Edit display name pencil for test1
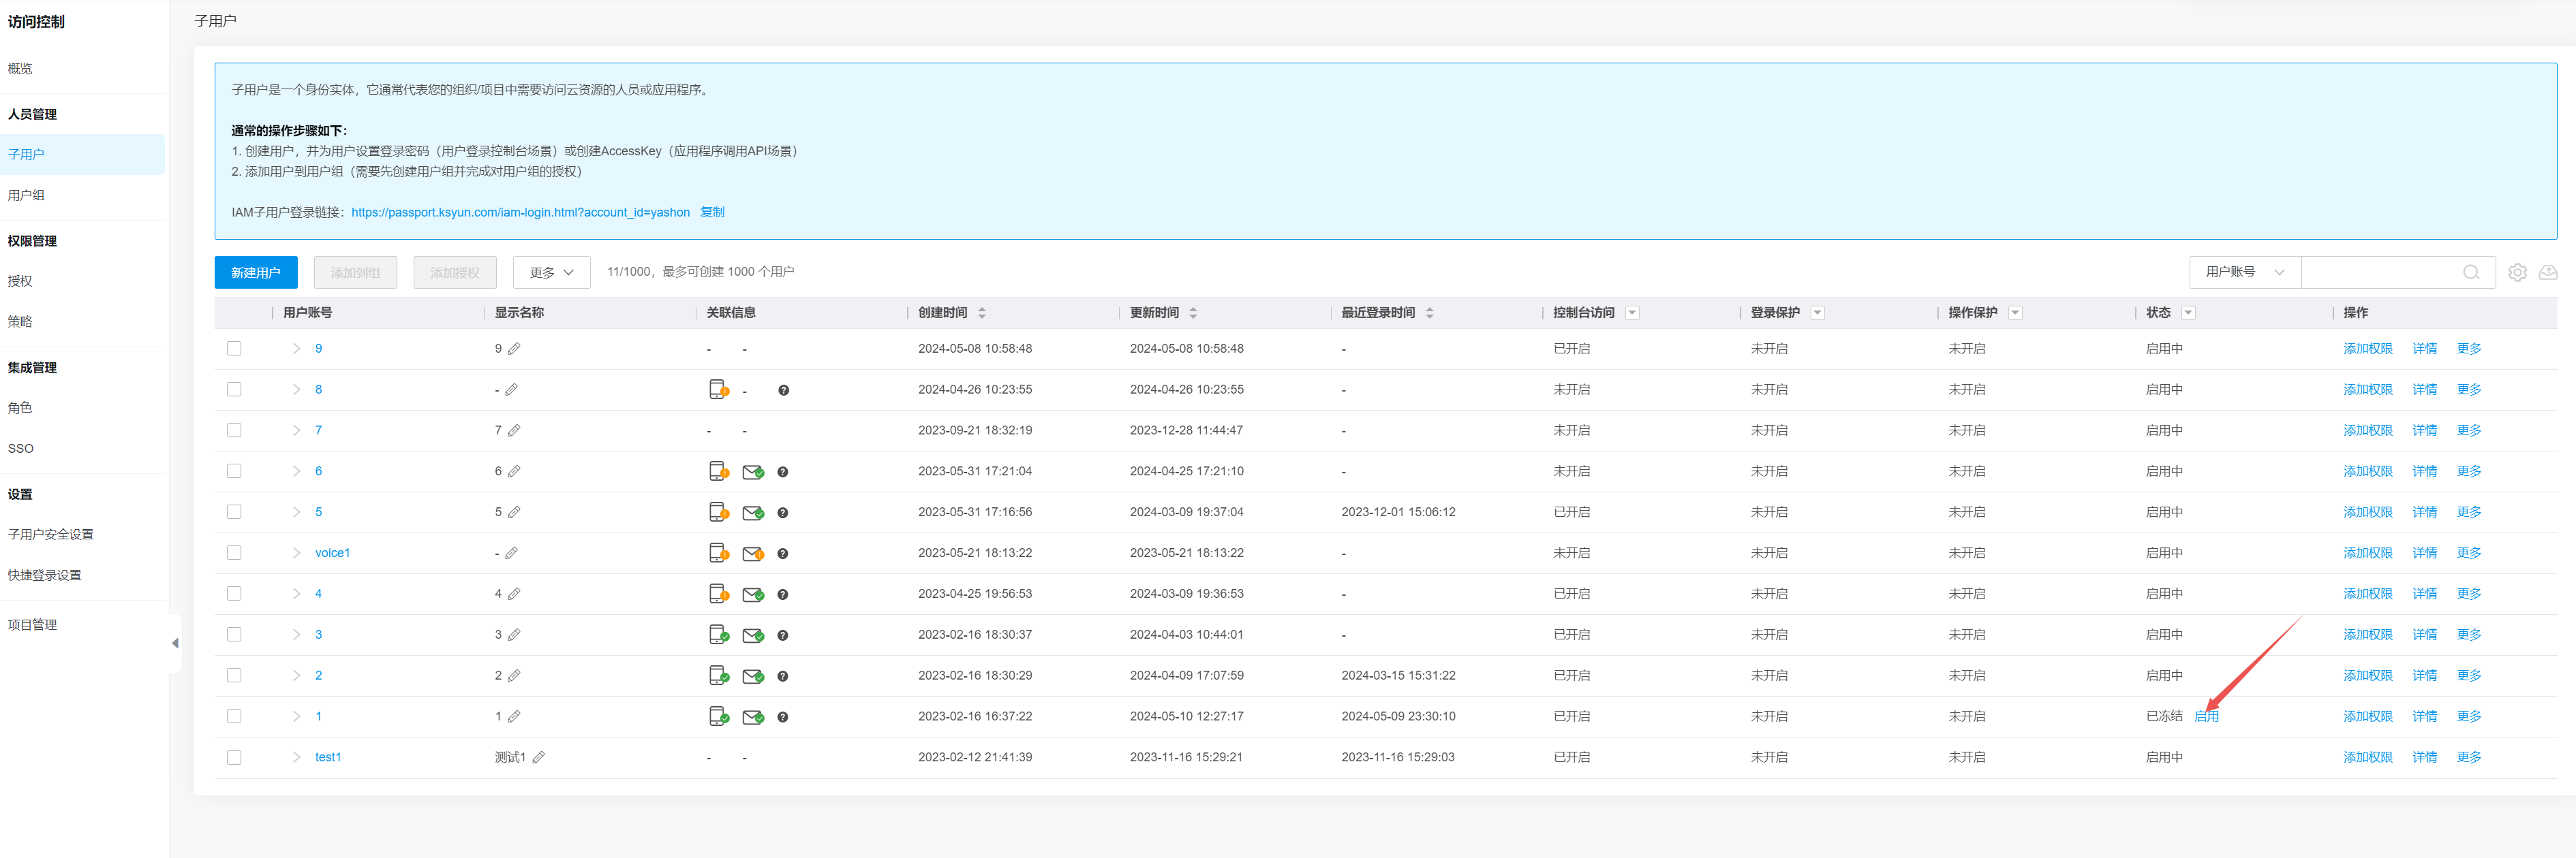Viewport: 2576px width, 858px height. 538,757
